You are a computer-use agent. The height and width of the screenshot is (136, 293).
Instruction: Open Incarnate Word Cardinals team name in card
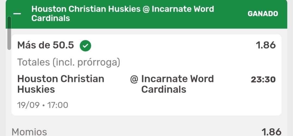(x=177, y=84)
